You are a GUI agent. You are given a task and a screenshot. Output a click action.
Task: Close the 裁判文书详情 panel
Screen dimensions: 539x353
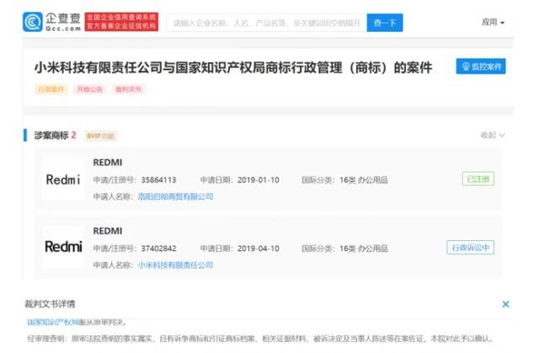(505, 304)
